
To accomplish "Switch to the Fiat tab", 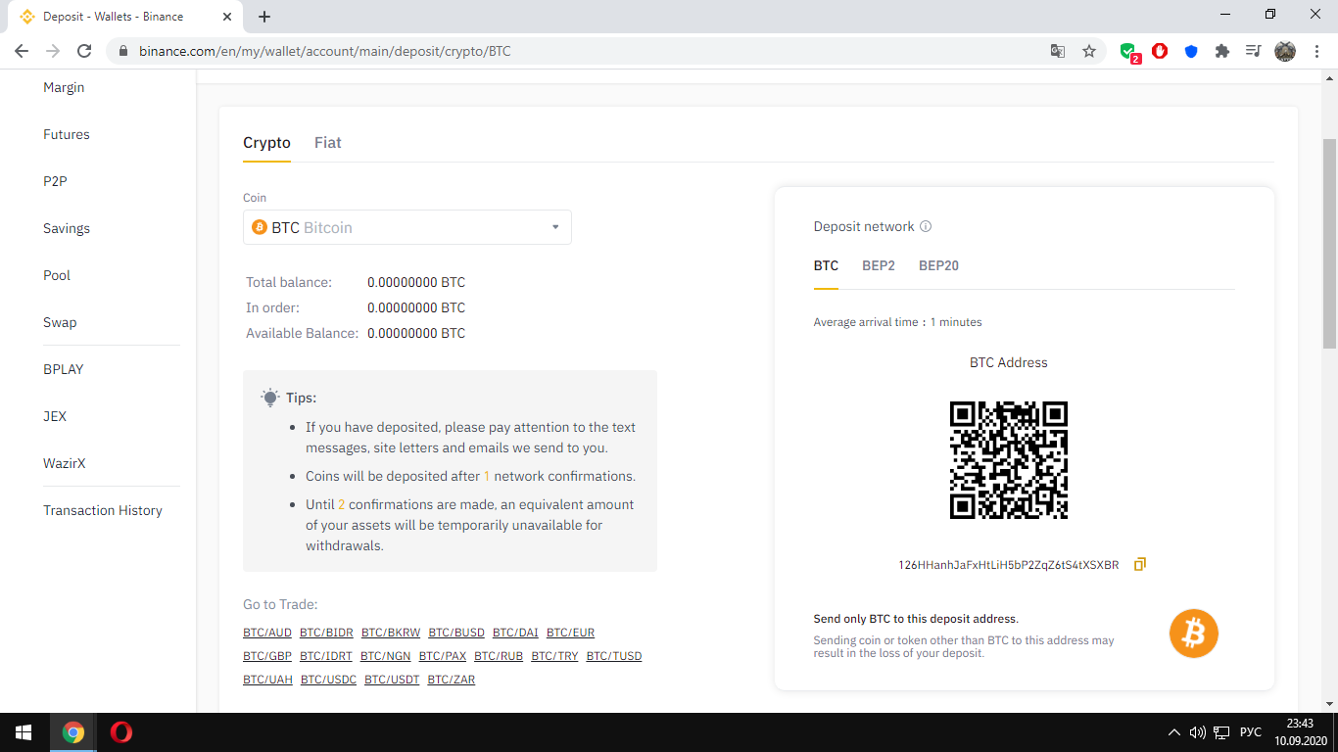I will 327,143.
